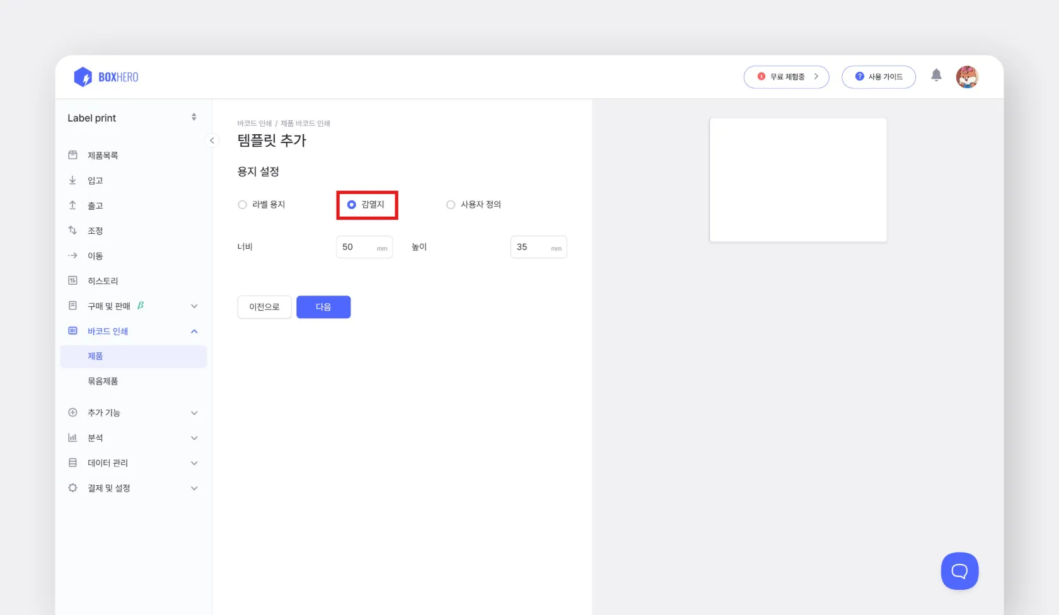Open the 분석 (analytics) chart icon
This screenshot has width=1059, height=615.
72,437
